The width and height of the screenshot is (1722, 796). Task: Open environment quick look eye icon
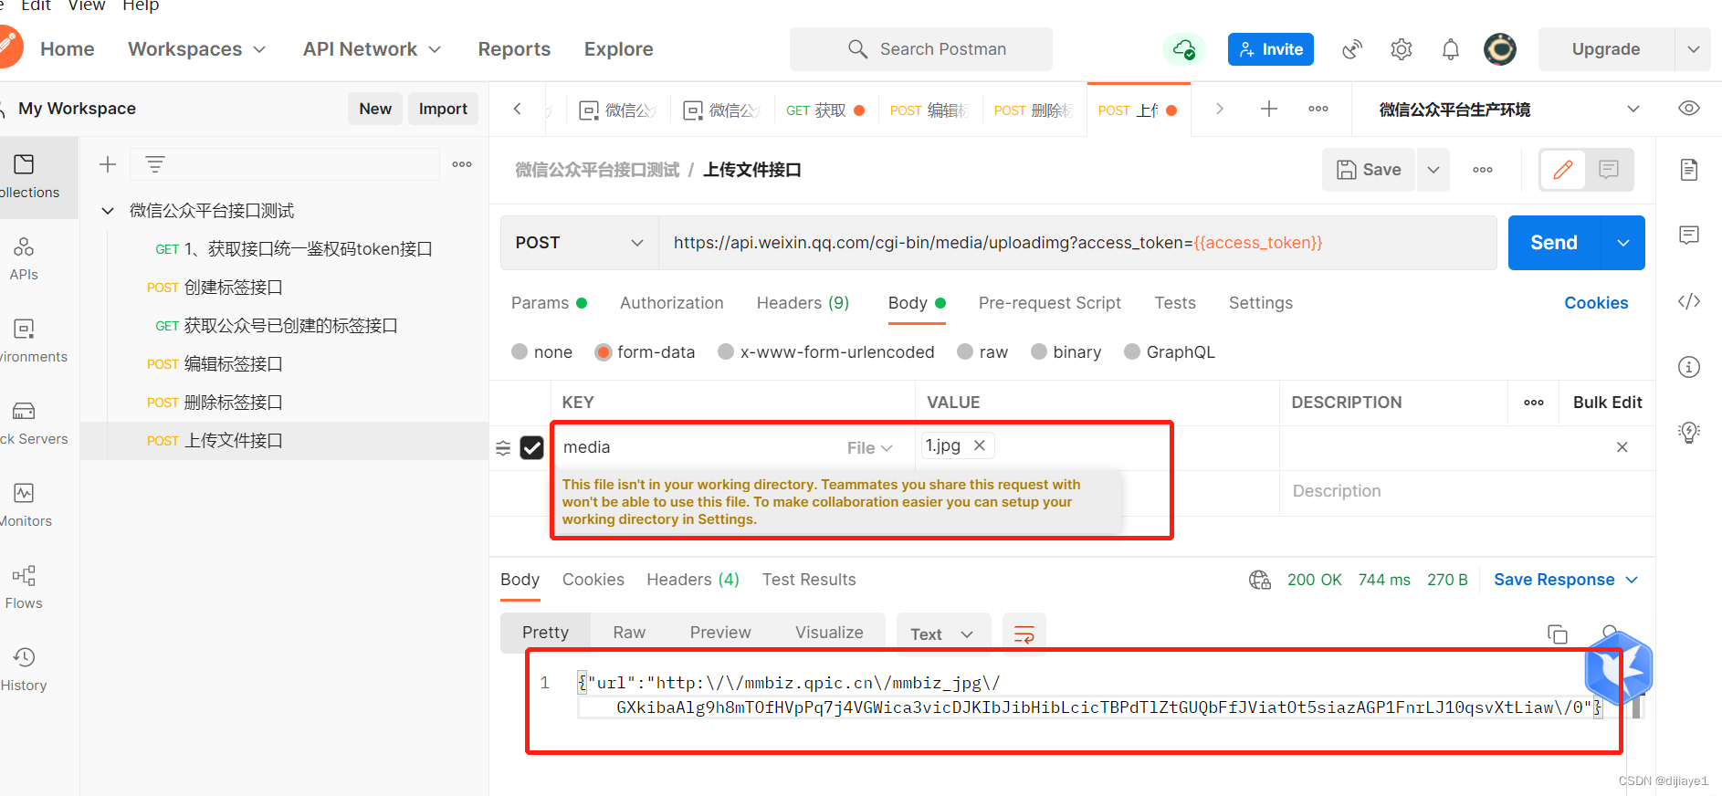pos(1689,109)
